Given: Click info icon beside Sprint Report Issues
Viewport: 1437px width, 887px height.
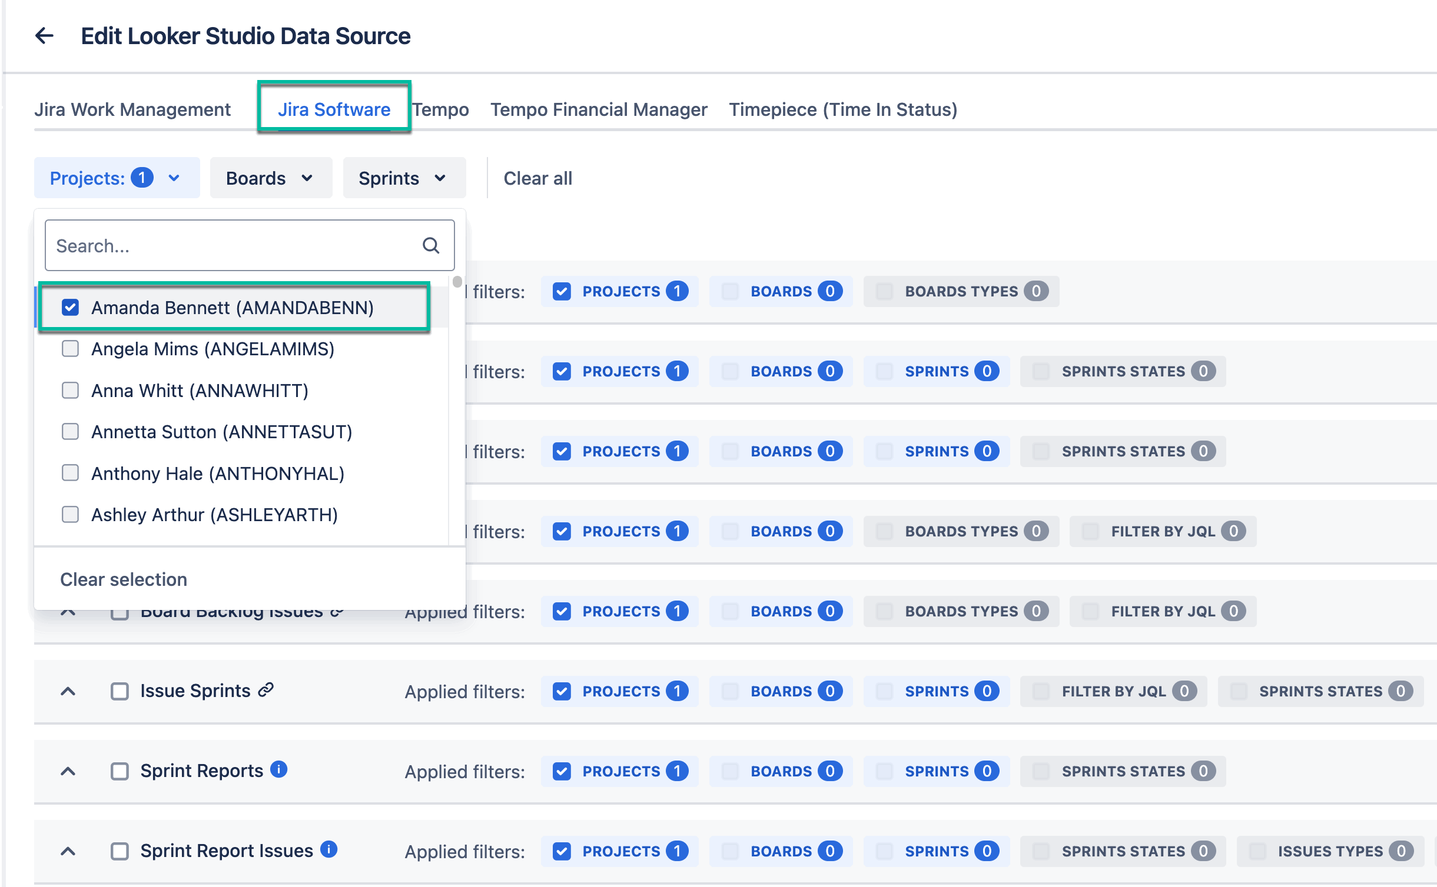Looking at the screenshot, I should (x=328, y=849).
